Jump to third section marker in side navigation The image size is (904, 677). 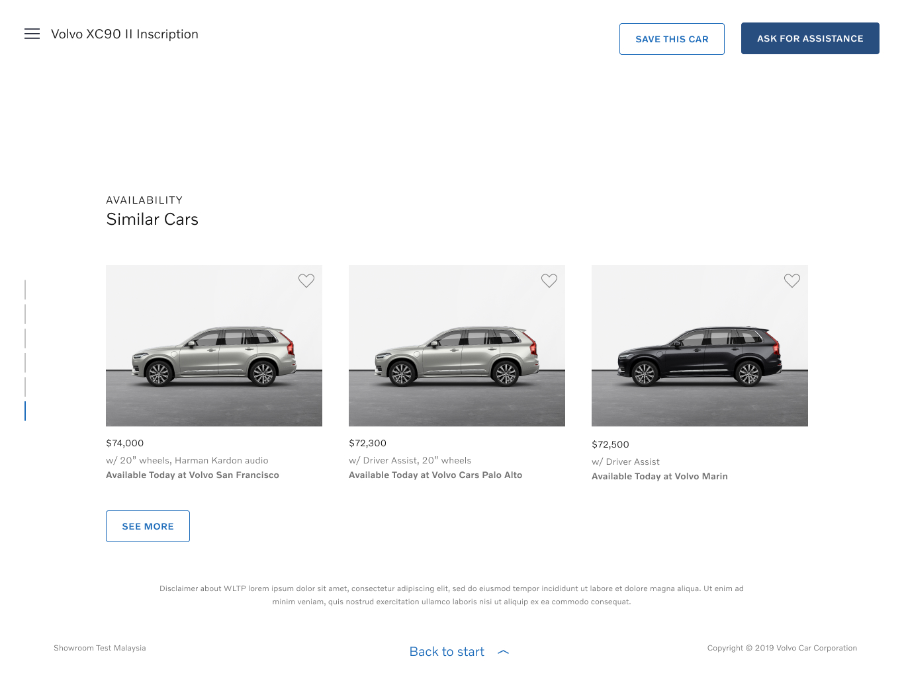pyautogui.click(x=25, y=338)
